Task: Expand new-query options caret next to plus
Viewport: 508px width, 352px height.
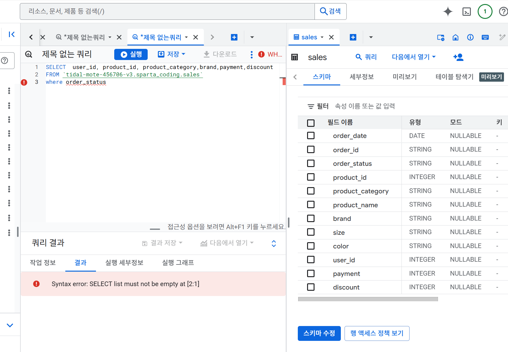Action: (x=252, y=37)
